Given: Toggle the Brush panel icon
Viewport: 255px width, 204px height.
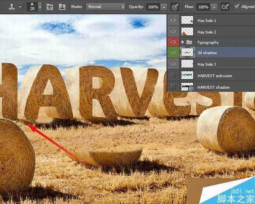Looking at the screenshot, I should (x=50, y=7).
